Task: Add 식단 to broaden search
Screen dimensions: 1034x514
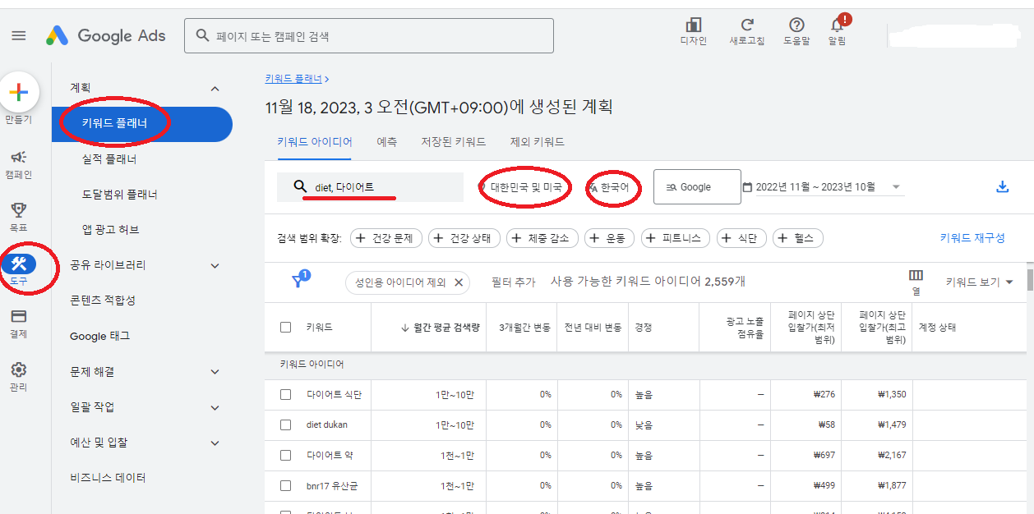Action: click(741, 238)
